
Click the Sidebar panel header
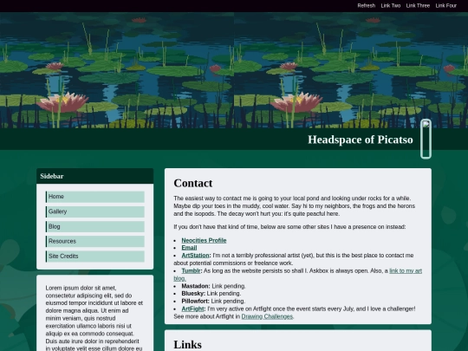[x=95, y=176]
